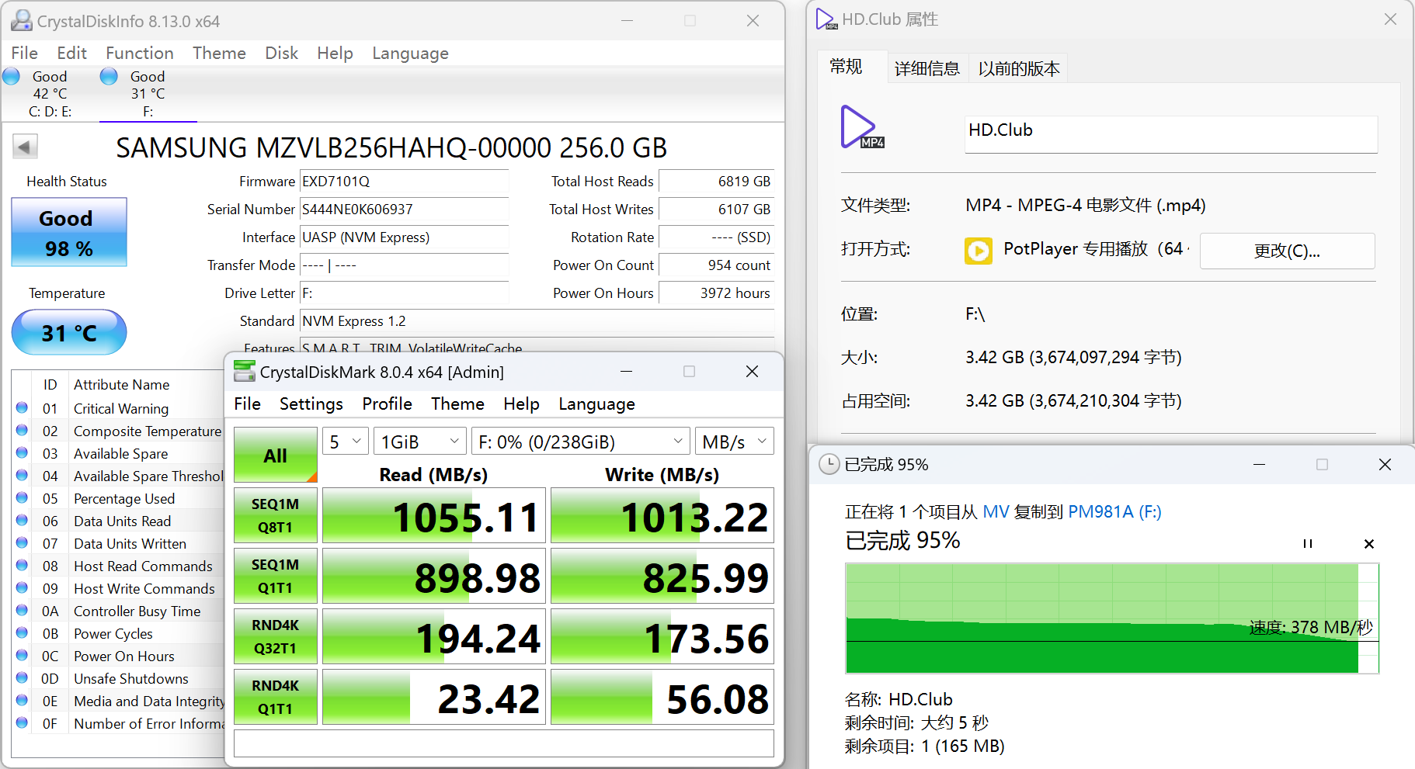This screenshot has width=1415, height=769.
Task: Run the SEQ1M Q1T1 test
Action: (276, 576)
